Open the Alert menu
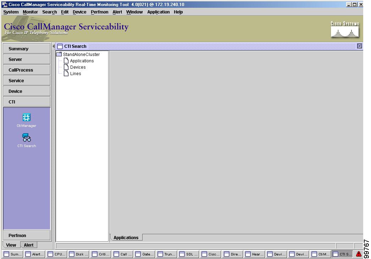371x259 pixels. pos(117,12)
